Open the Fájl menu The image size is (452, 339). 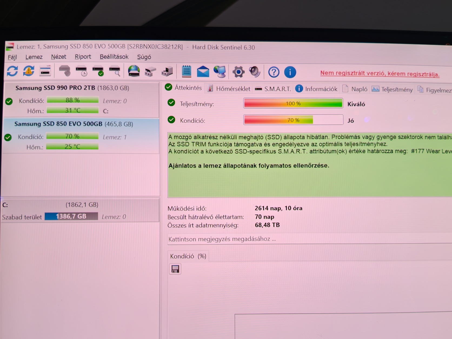(12, 57)
